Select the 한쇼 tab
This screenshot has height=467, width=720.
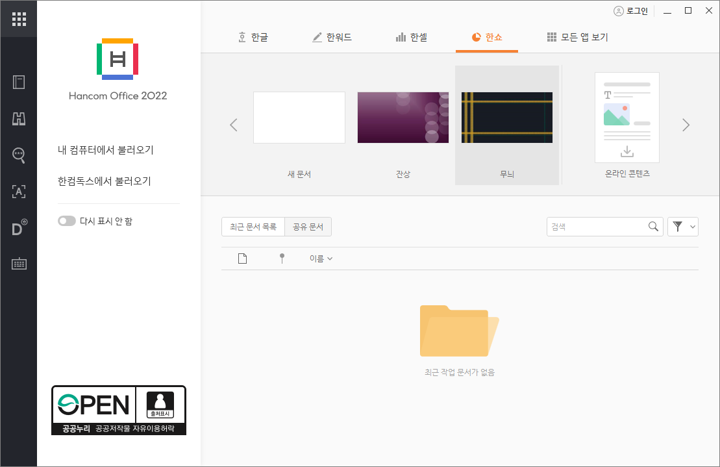pos(487,37)
